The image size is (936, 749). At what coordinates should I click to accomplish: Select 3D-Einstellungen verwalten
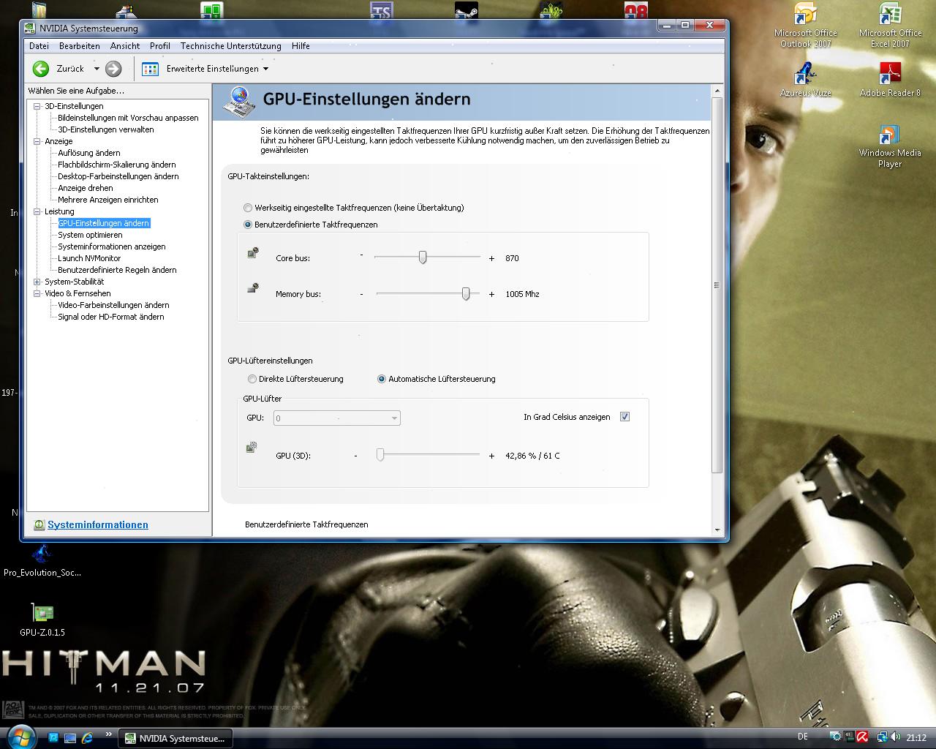tap(106, 129)
